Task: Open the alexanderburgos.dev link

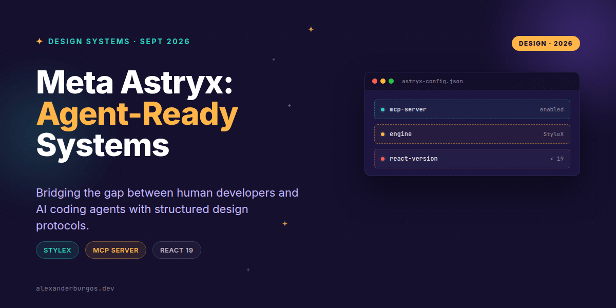Action: pyautogui.click(x=75, y=288)
